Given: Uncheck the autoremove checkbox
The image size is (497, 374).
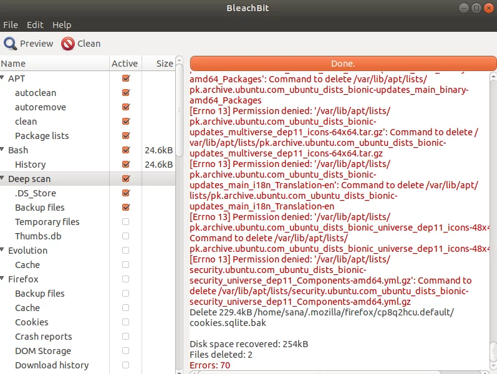Looking at the screenshot, I should point(126,107).
